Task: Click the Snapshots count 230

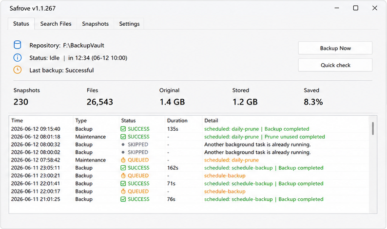Action: point(21,102)
